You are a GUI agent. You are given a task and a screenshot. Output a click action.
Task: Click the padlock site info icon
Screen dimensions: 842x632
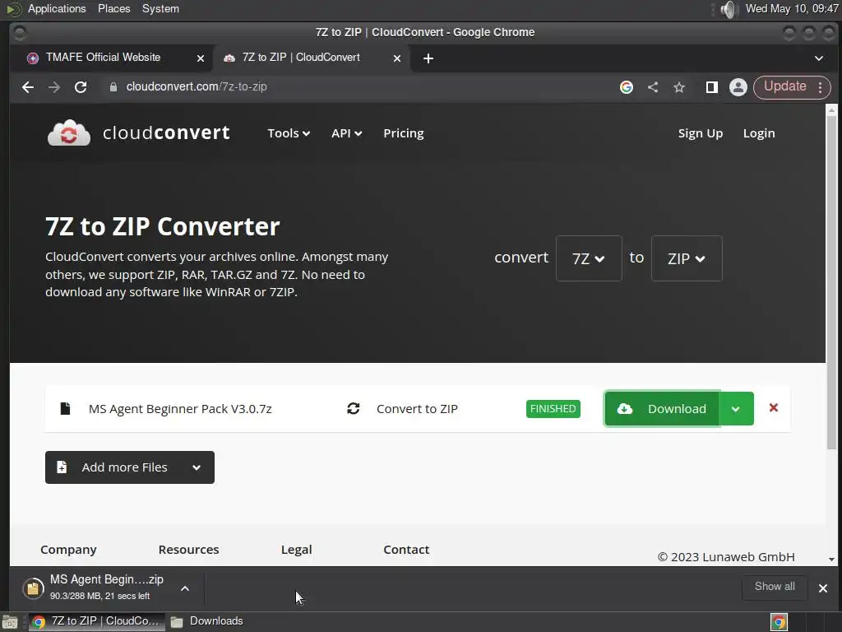click(x=113, y=87)
